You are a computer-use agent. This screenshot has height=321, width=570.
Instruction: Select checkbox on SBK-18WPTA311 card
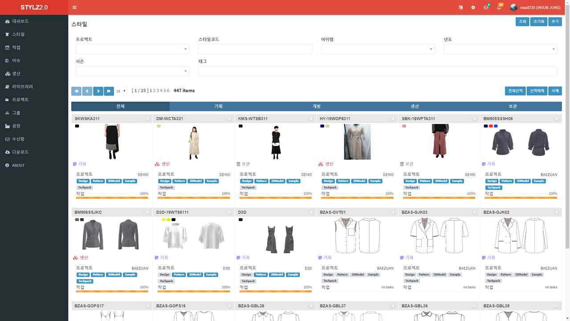point(475,119)
